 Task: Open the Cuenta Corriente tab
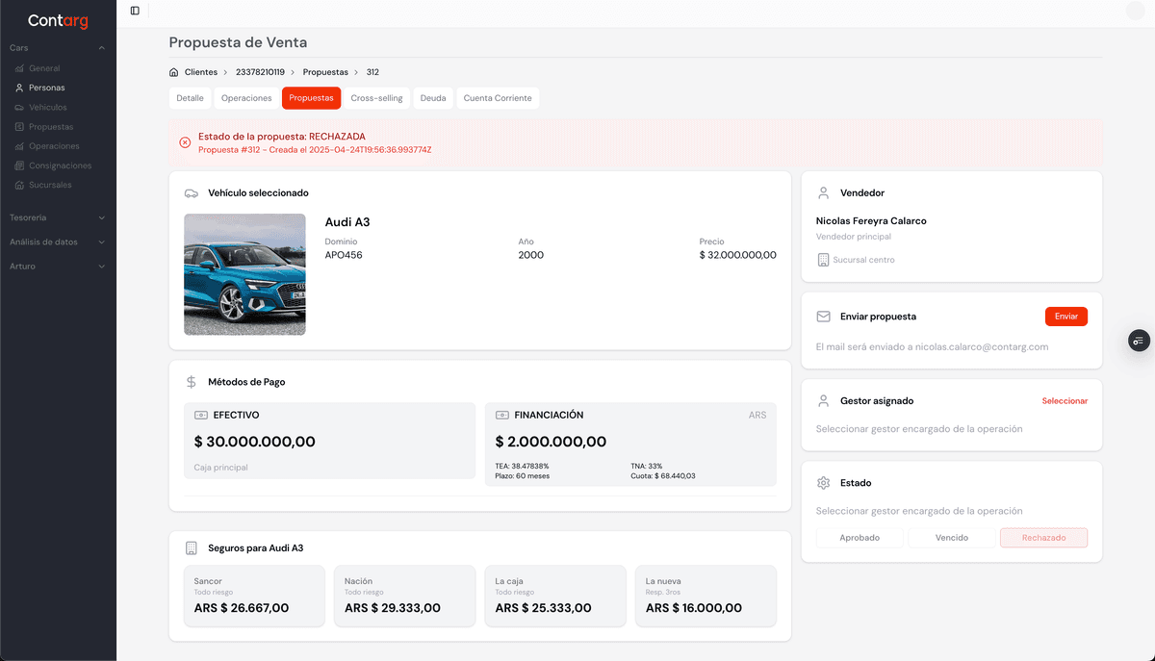coord(498,98)
